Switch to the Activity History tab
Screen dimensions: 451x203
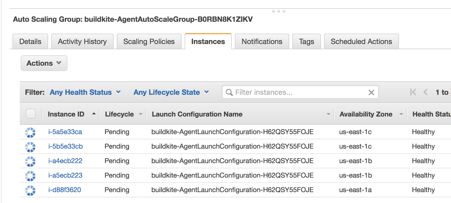point(82,41)
